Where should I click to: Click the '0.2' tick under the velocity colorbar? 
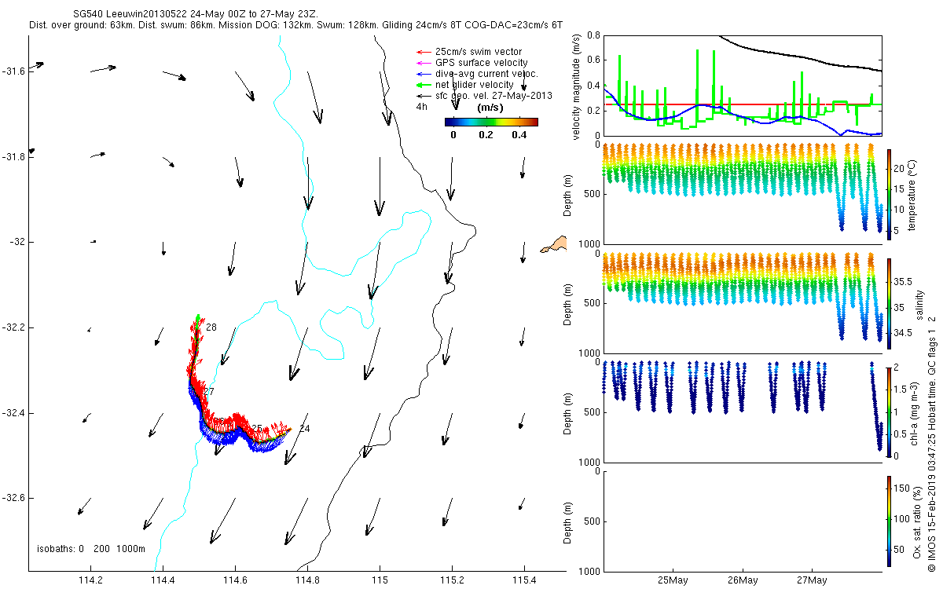coord(486,135)
